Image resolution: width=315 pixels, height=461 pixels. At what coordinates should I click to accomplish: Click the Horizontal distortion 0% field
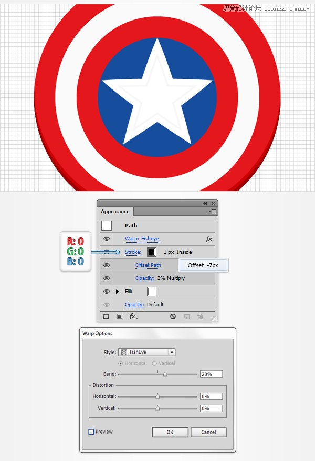pyautogui.click(x=211, y=396)
